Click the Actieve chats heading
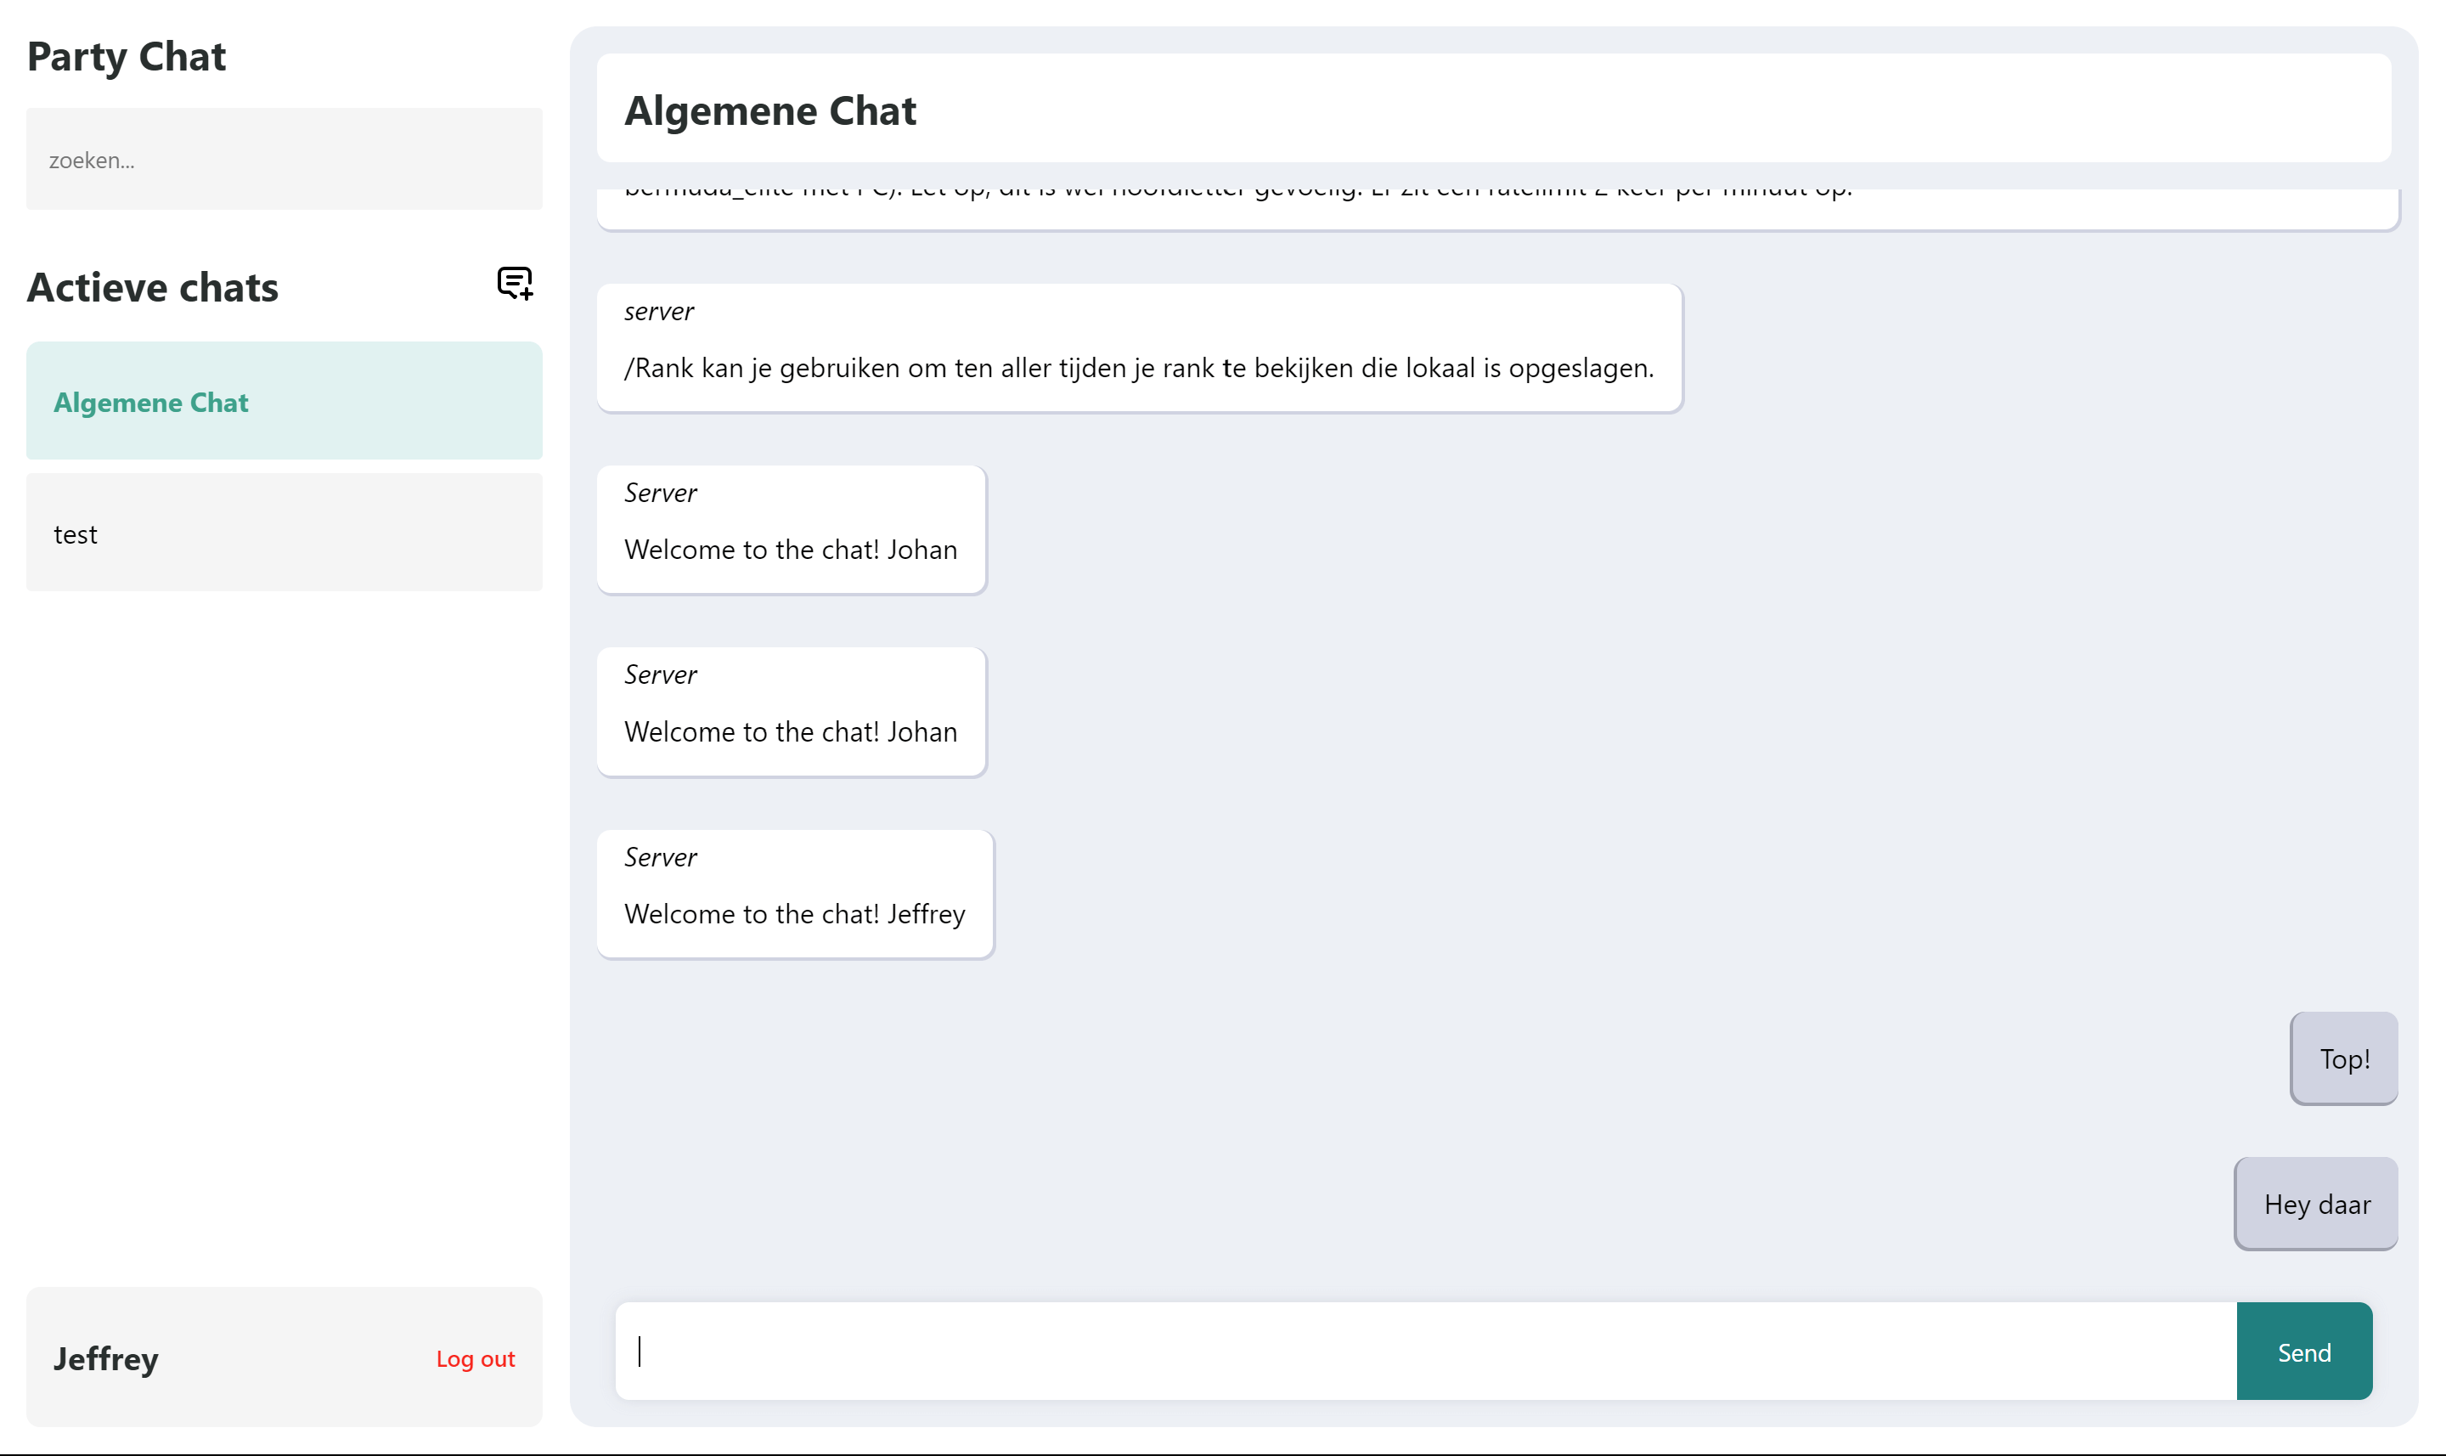2446x1456 pixels. [153, 286]
